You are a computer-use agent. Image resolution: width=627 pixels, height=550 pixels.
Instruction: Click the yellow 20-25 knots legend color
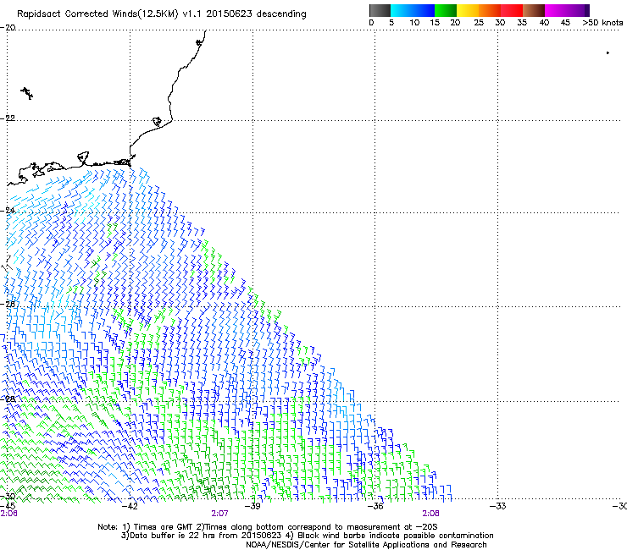pos(468,10)
